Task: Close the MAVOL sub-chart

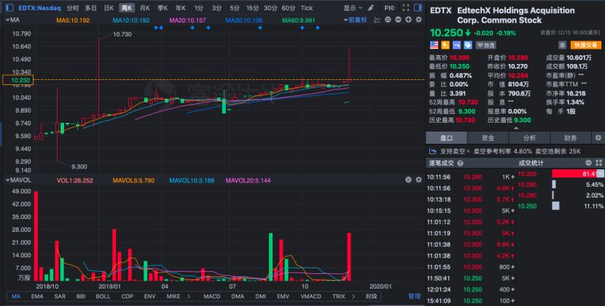Action: pyautogui.click(x=408, y=180)
